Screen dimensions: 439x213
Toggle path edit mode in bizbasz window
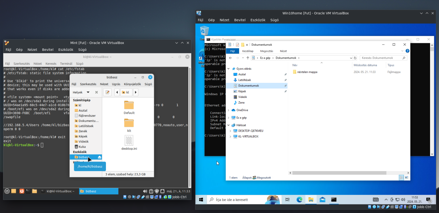107,92
